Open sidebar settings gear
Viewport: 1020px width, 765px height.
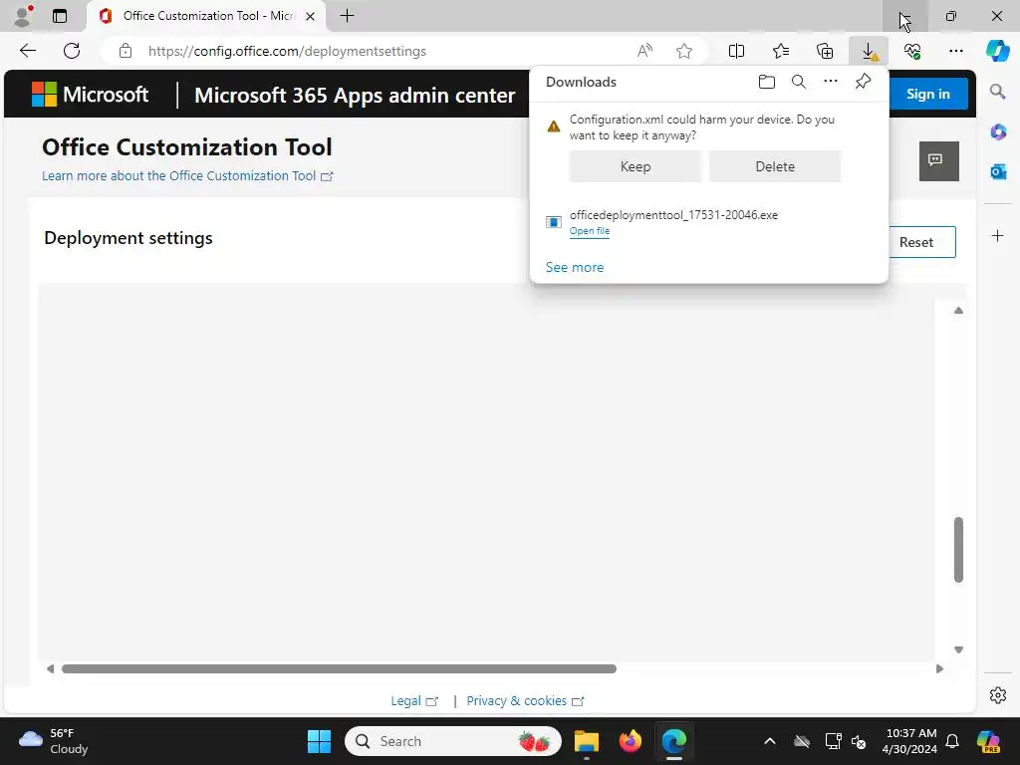[x=998, y=694]
